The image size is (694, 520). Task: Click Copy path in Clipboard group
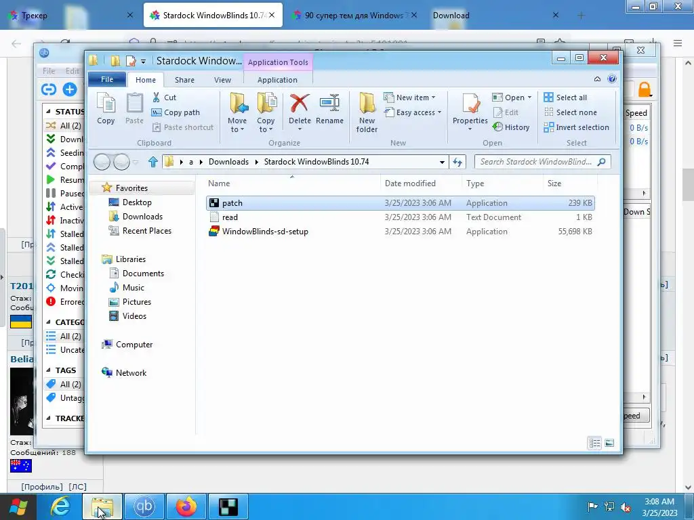point(176,112)
